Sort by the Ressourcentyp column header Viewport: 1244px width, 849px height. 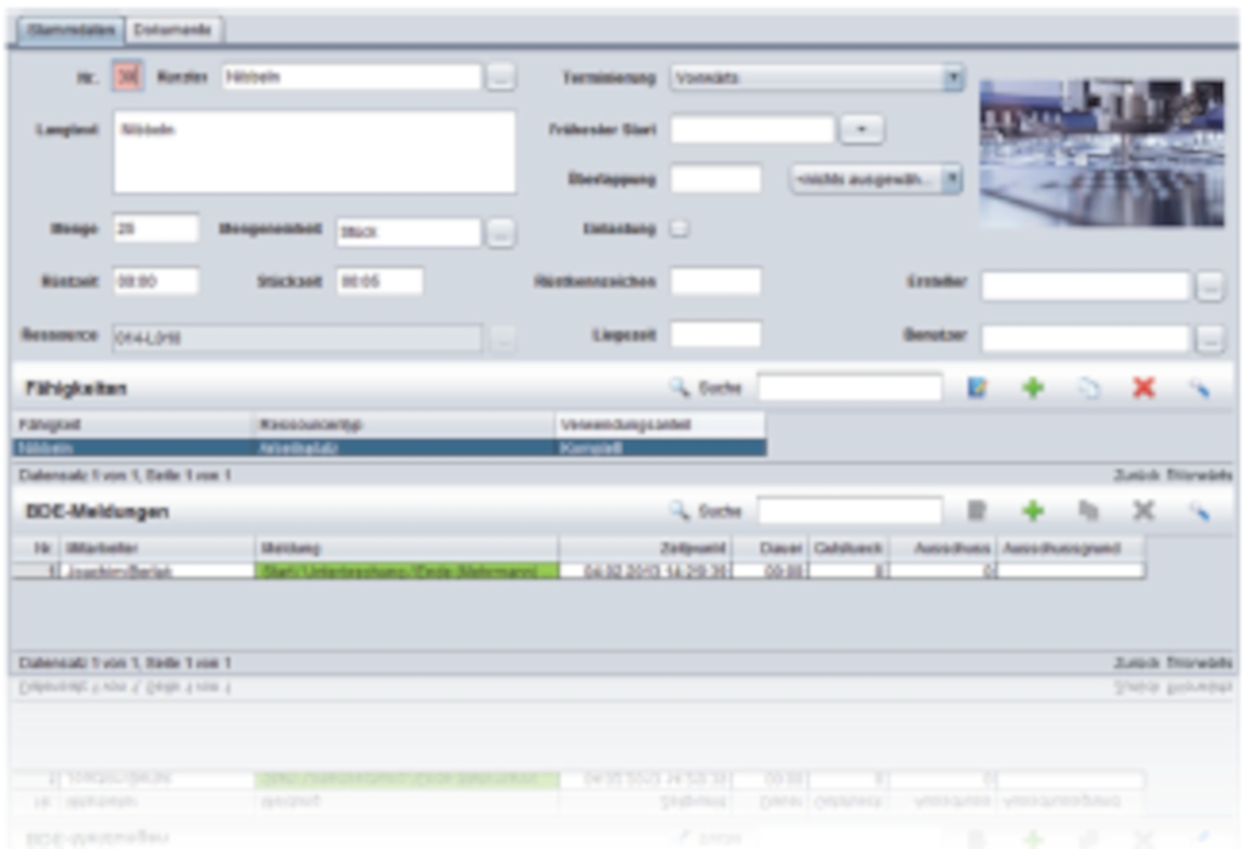(405, 424)
